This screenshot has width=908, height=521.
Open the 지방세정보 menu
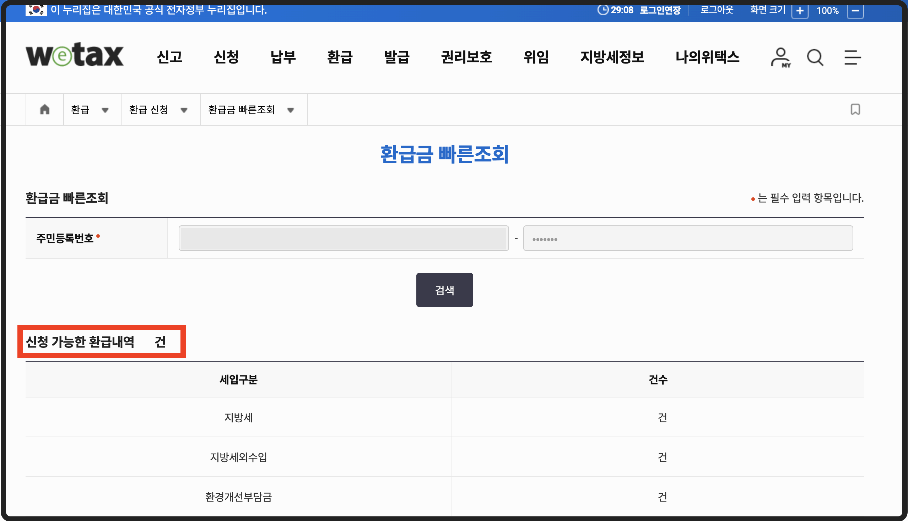[x=613, y=57]
